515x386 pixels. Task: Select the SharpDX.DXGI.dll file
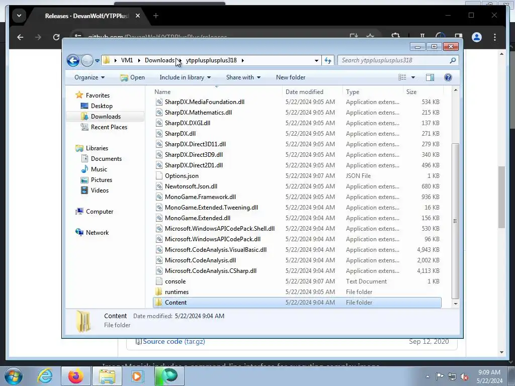click(x=187, y=123)
